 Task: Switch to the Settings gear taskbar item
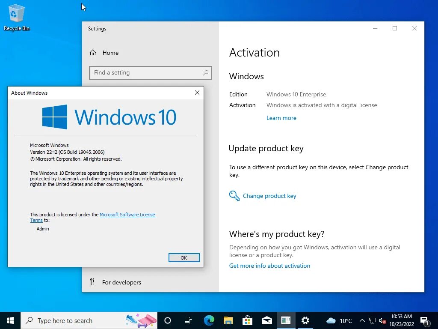coord(305,320)
